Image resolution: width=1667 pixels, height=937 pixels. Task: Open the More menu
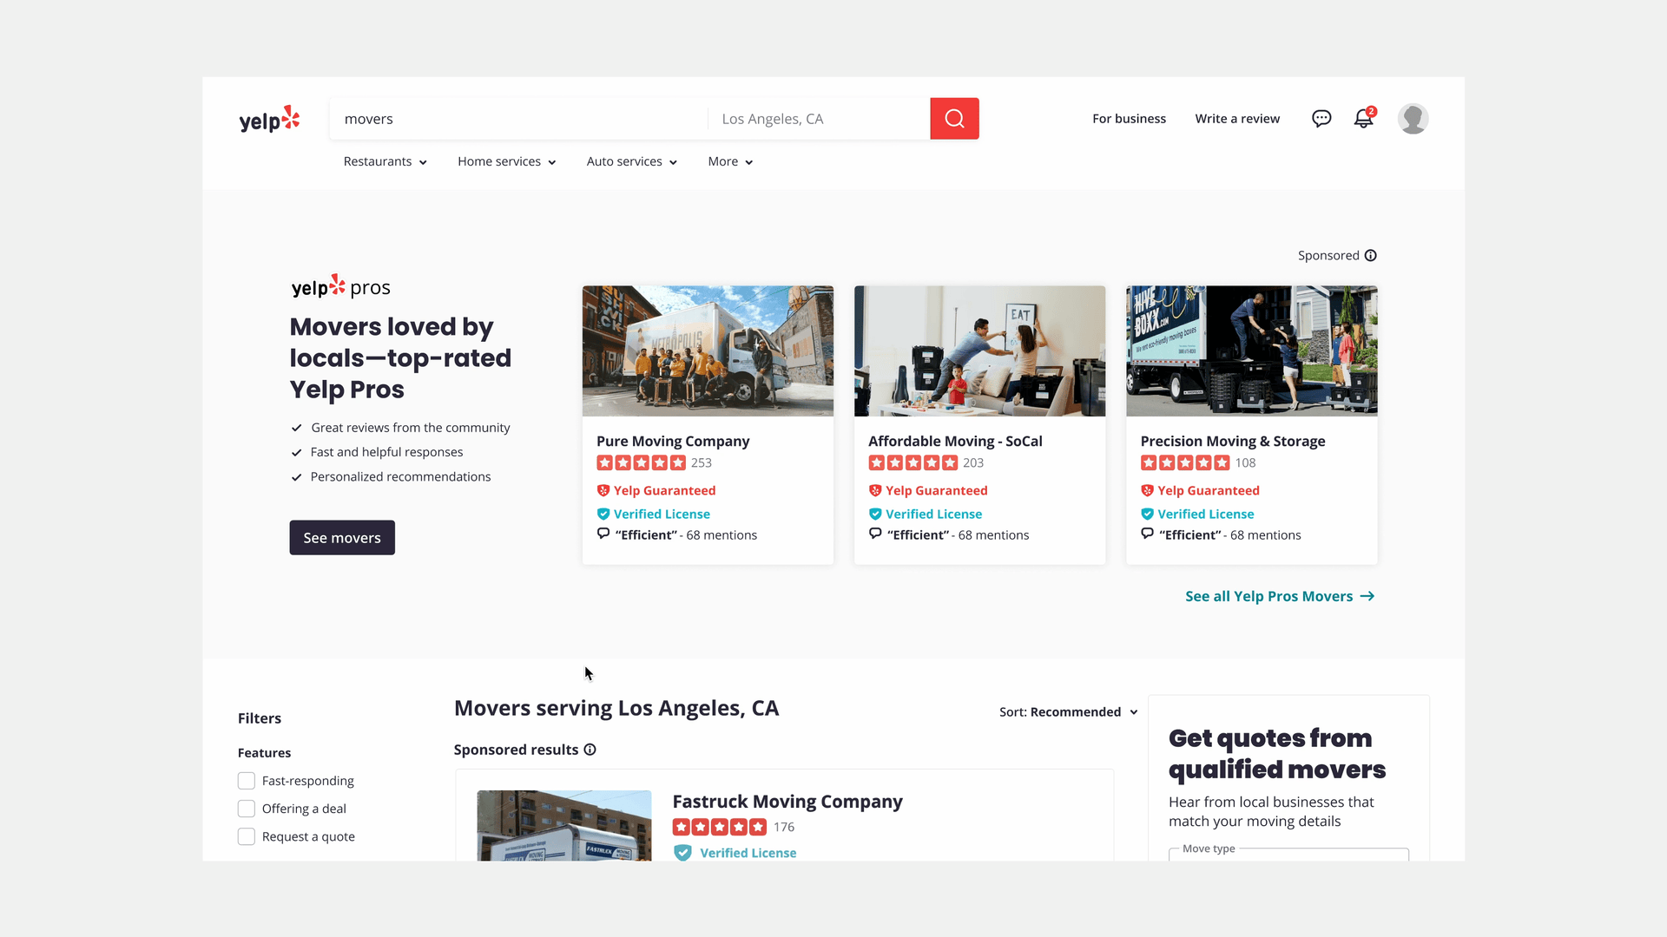click(729, 161)
